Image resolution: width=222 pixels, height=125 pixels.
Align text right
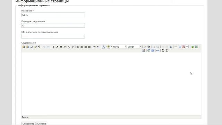tap(85, 47)
